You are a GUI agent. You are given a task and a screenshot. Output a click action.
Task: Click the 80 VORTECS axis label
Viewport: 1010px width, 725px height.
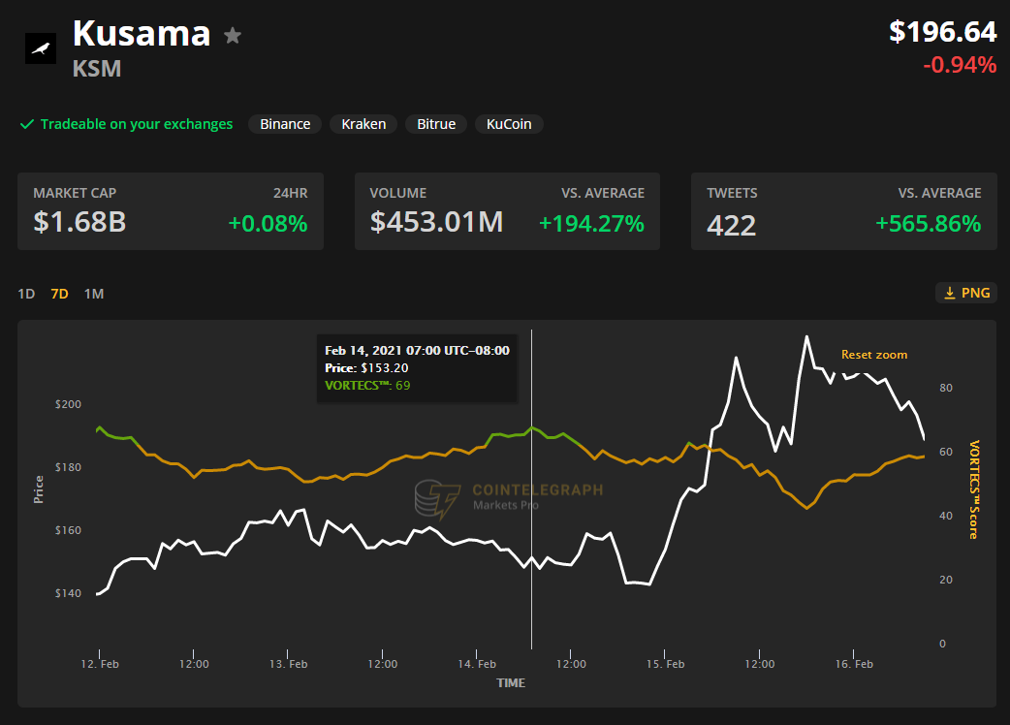[x=946, y=388]
